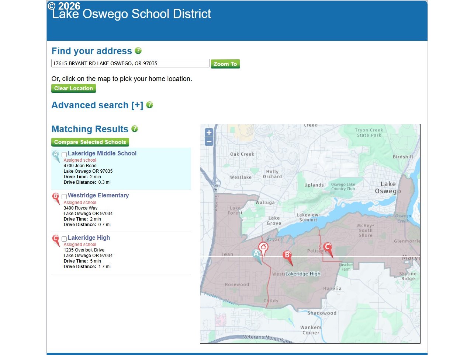Open help icon next to Advanced search
Screen dimensions: 474x355
coord(149,105)
